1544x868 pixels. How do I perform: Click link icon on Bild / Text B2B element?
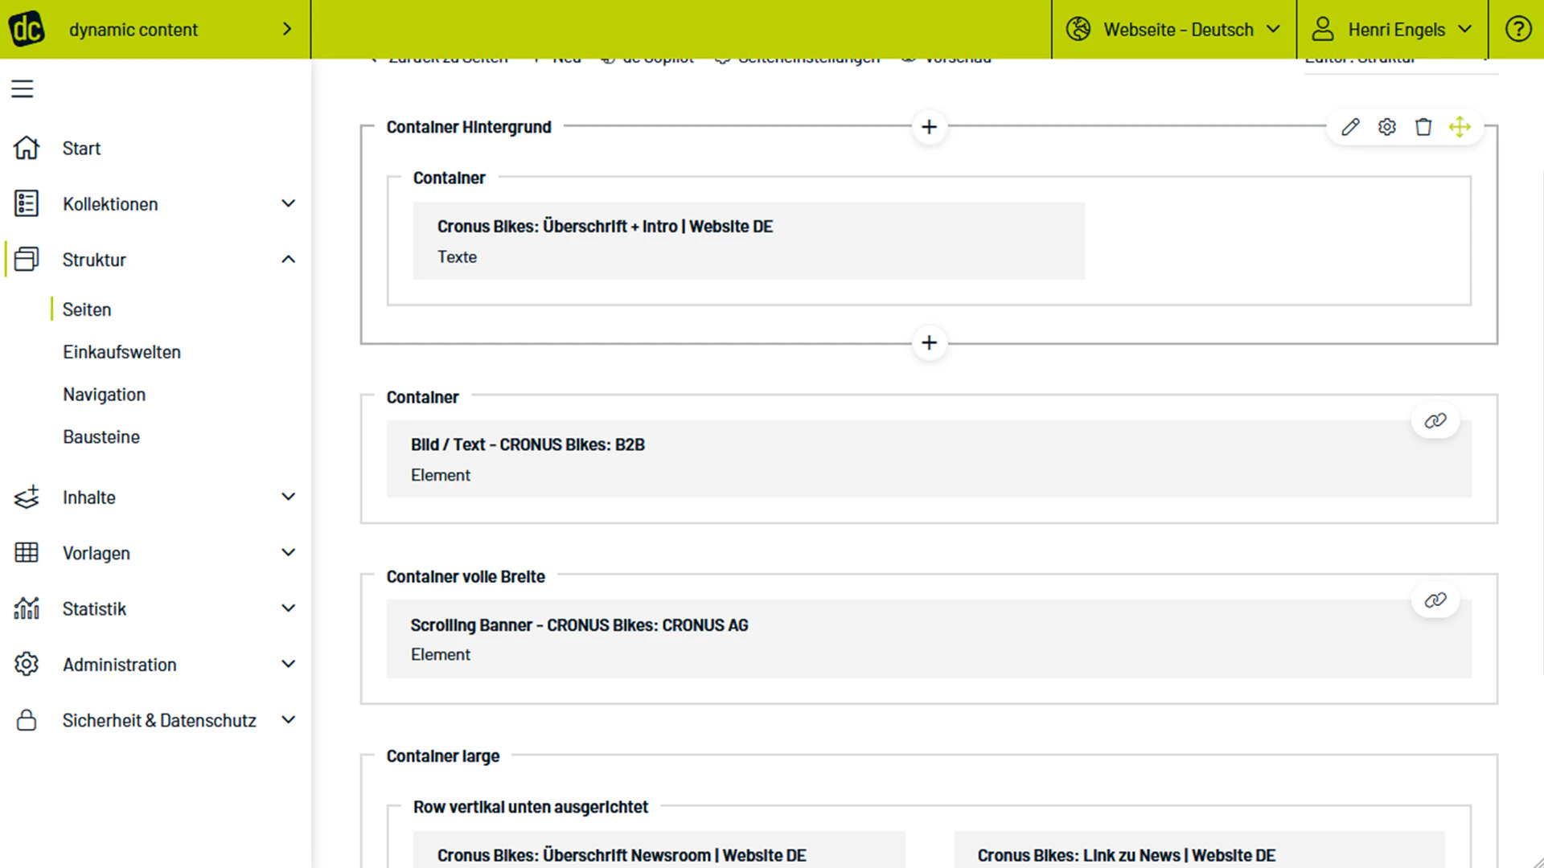click(x=1435, y=421)
